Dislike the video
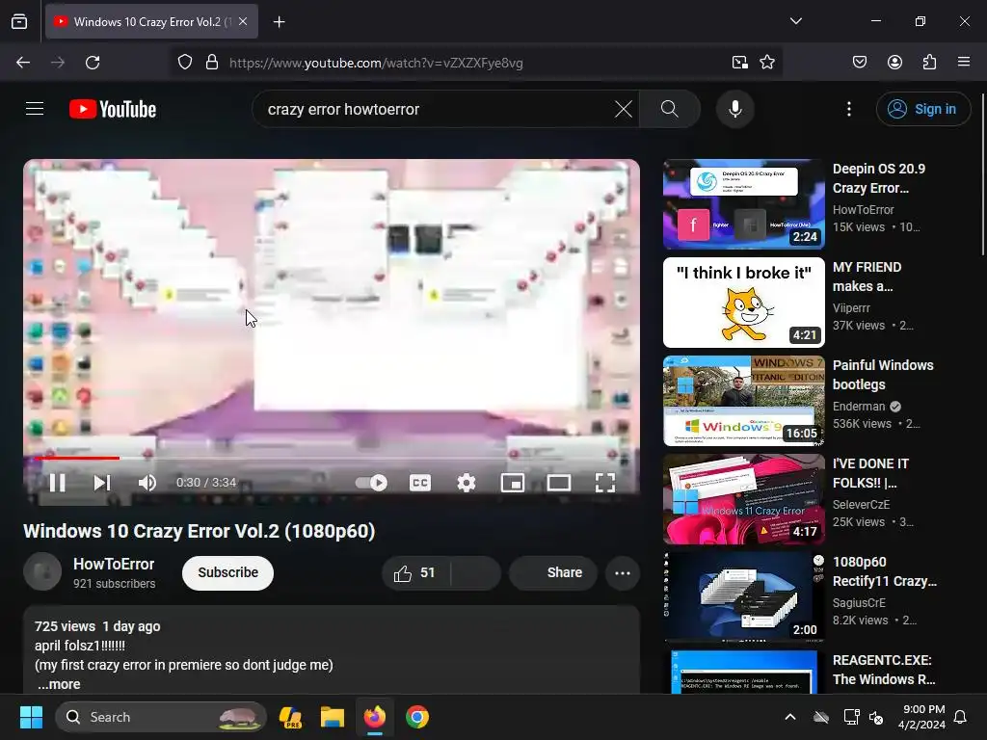The image size is (987, 740). pyautogui.click(x=476, y=572)
